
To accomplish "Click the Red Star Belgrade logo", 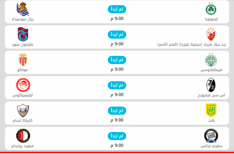I will [x=211, y=34].
